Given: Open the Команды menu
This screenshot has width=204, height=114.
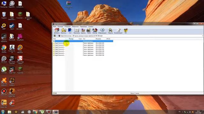Looking at the screenshot, I should click(60, 27).
